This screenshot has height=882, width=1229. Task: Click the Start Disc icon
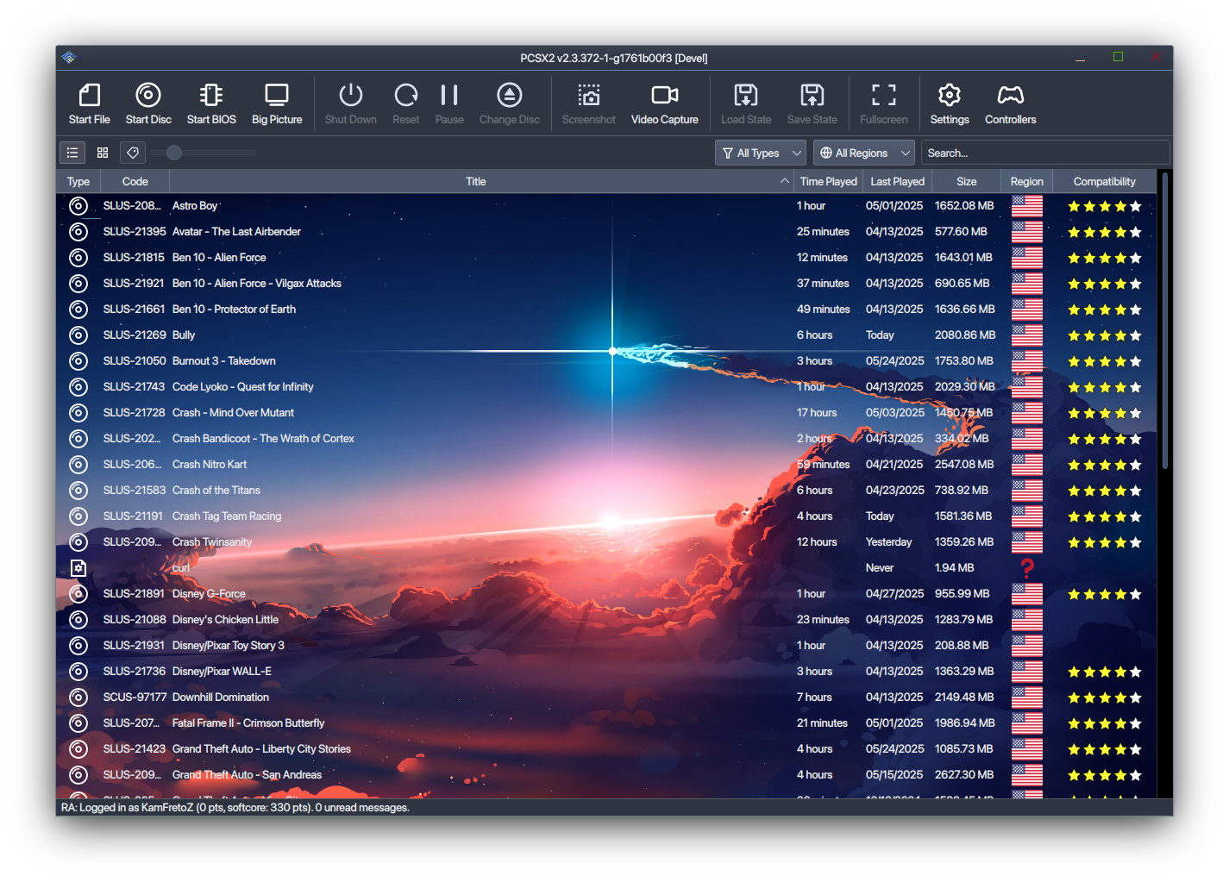point(148,95)
